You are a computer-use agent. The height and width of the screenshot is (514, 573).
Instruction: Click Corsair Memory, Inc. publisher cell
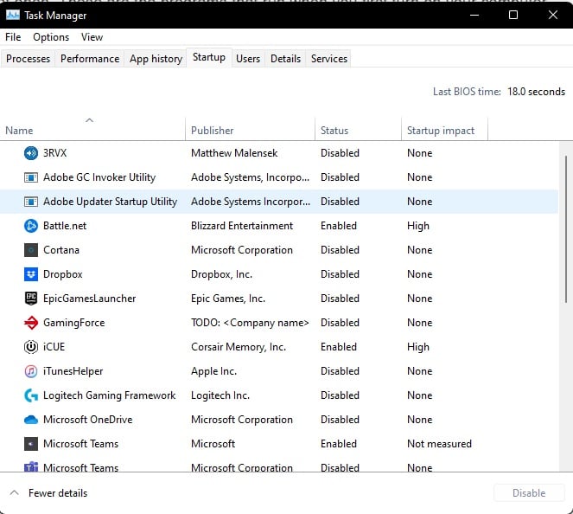(239, 347)
